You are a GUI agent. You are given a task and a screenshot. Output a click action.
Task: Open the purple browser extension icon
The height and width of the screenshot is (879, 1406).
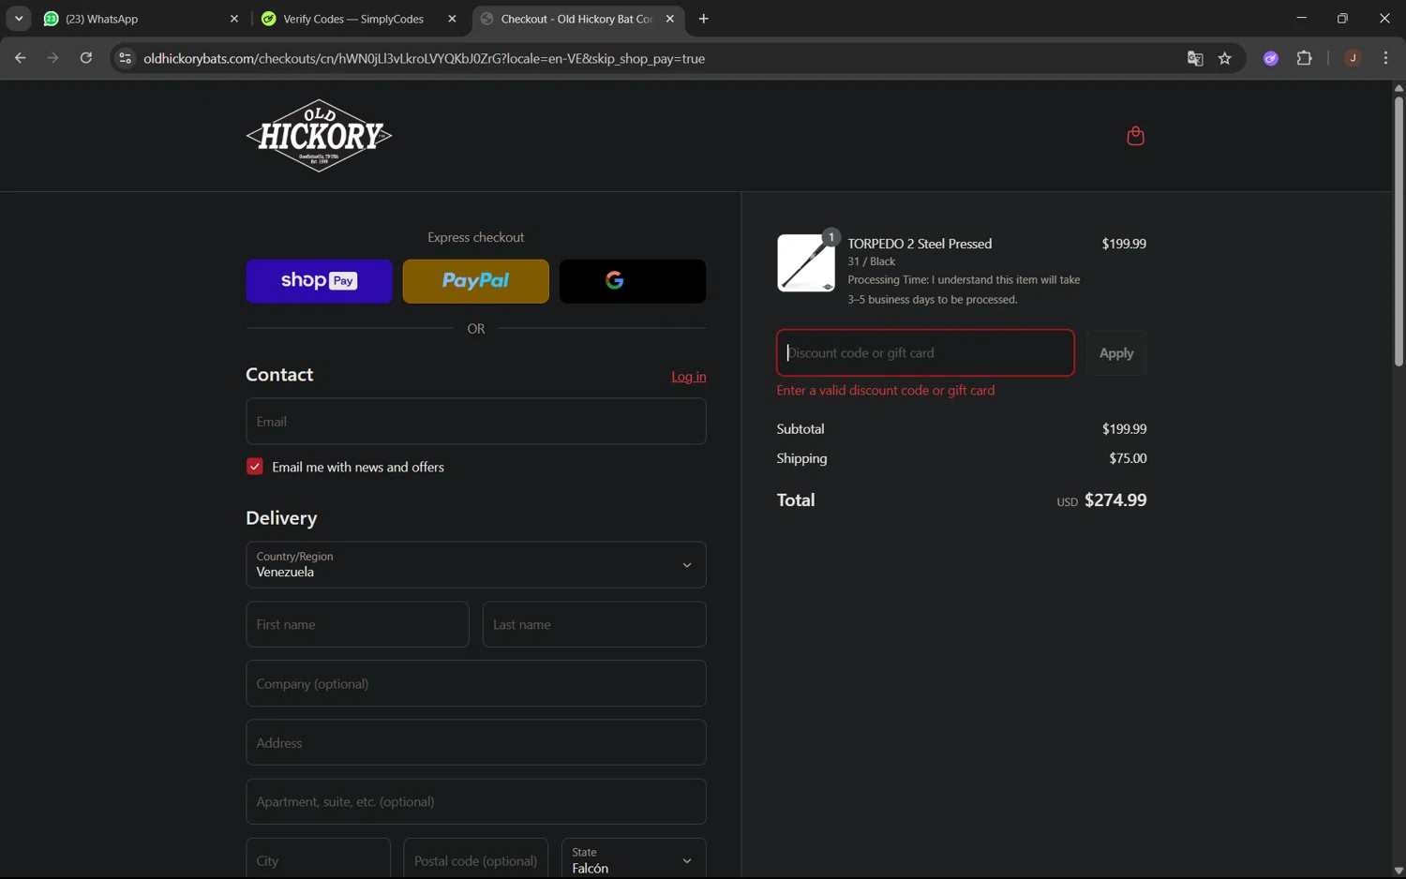(1271, 58)
